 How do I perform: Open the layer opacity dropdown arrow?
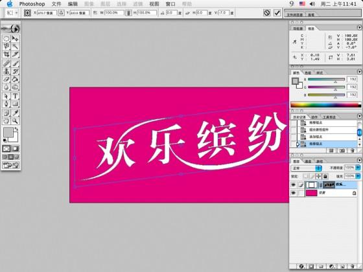[x=358, y=168]
